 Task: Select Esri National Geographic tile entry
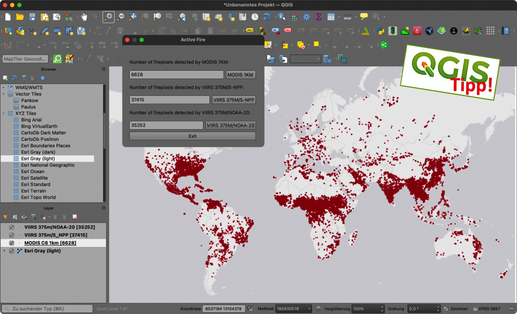pyautogui.click(x=48, y=165)
